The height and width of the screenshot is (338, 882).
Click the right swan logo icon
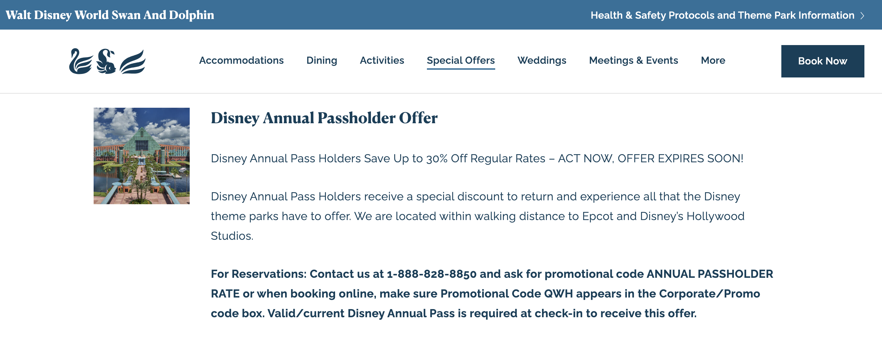click(132, 62)
